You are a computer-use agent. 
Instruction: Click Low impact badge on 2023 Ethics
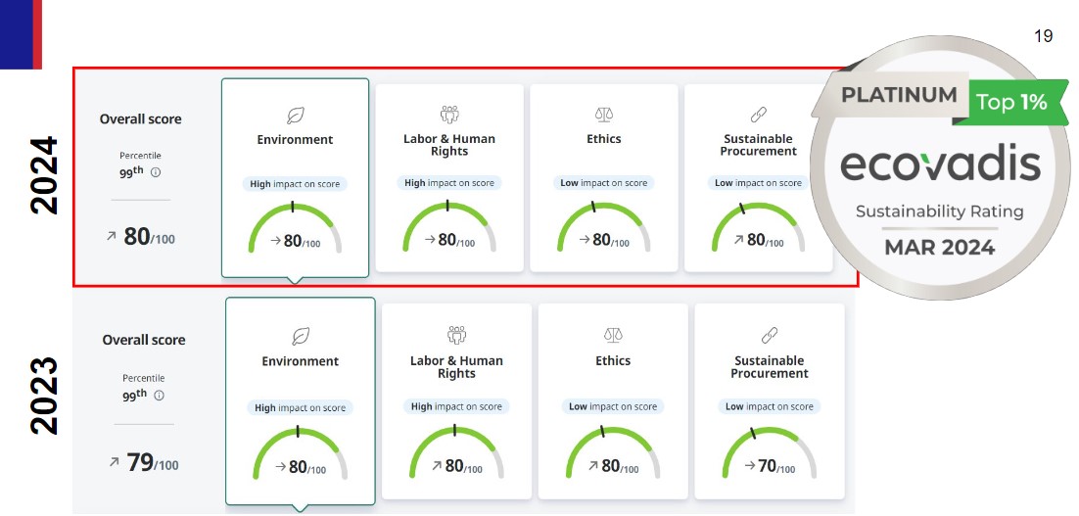(612, 406)
